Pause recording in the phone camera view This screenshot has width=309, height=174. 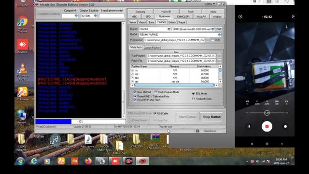pos(249,127)
